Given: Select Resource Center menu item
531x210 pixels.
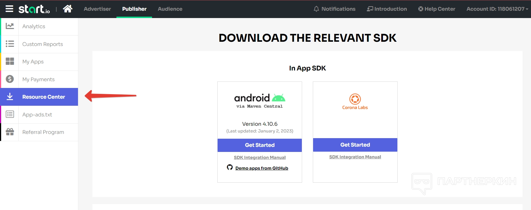Looking at the screenshot, I should (39, 97).
